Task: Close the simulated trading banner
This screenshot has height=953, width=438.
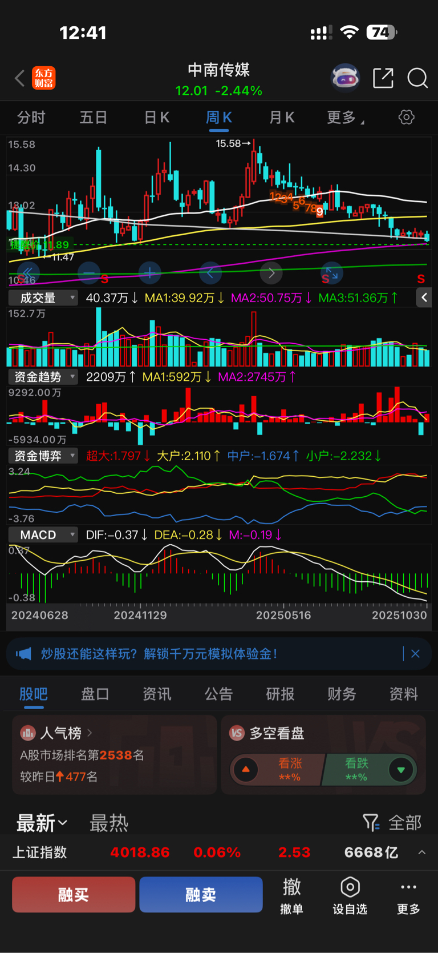Action: [415, 654]
